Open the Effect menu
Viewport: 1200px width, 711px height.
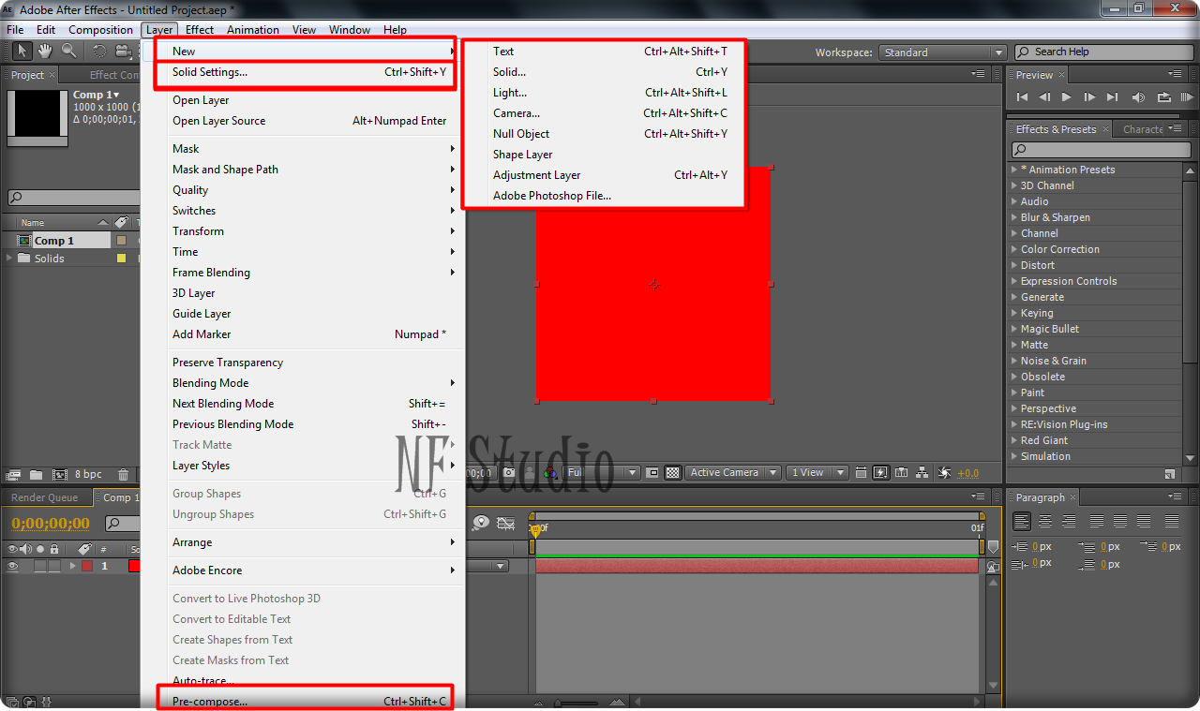(200, 30)
